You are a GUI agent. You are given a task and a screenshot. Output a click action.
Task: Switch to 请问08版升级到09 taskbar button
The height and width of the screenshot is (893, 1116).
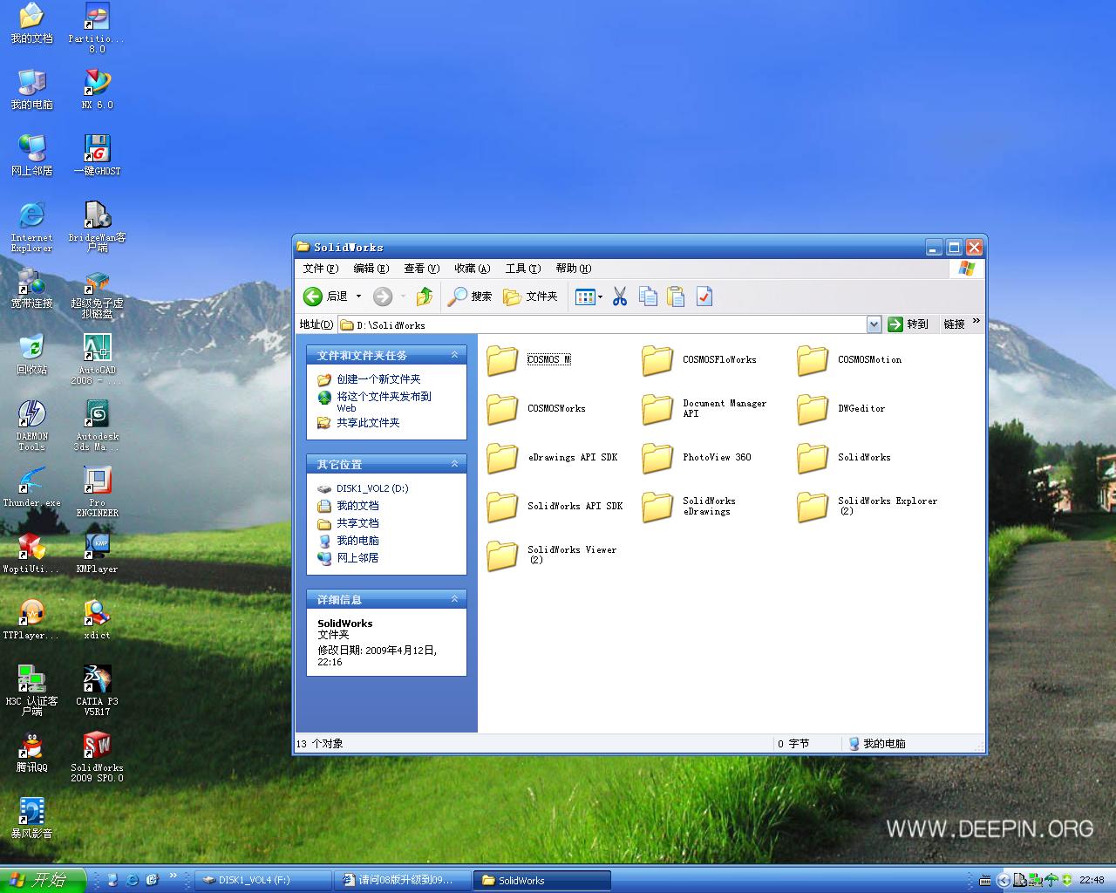(x=403, y=880)
